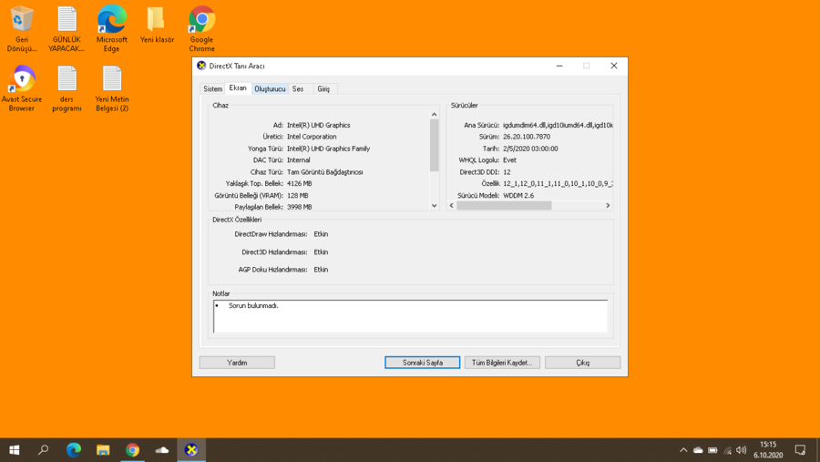Click the Sürücüler horizontal scrollbar thumb
Image resolution: width=820 pixels, height=462 pixels.
(504, 206)
